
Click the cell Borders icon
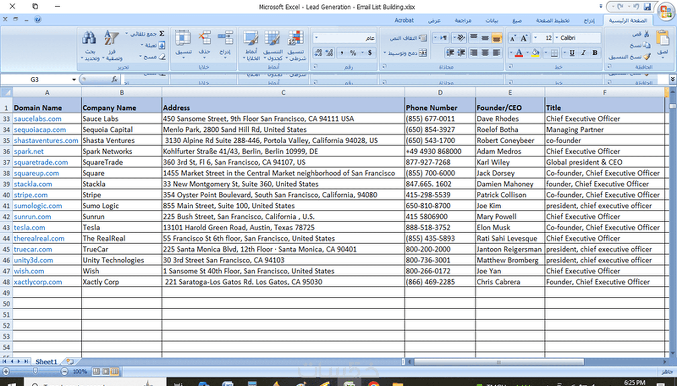pyautogui.click(x=554, y=53)
